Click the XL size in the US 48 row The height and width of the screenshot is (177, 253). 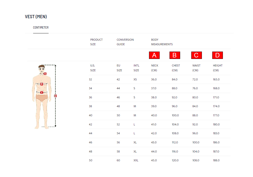coord(135,151)
